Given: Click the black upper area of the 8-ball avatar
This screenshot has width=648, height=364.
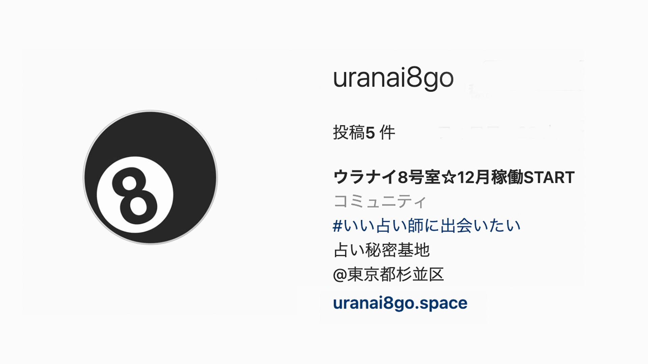Looking at the screenshot, I should coord(159,135).
